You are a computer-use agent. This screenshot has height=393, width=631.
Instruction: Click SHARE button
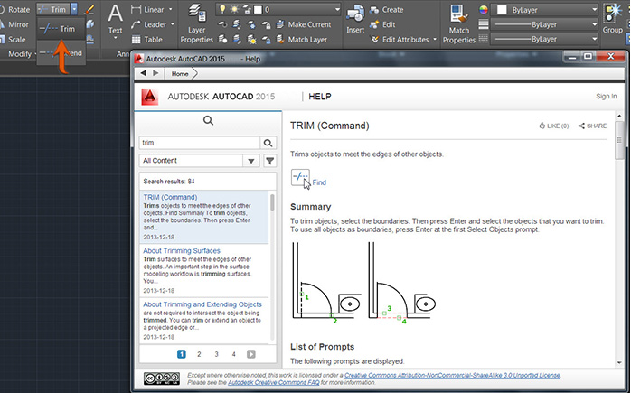(x=592, y=126)
